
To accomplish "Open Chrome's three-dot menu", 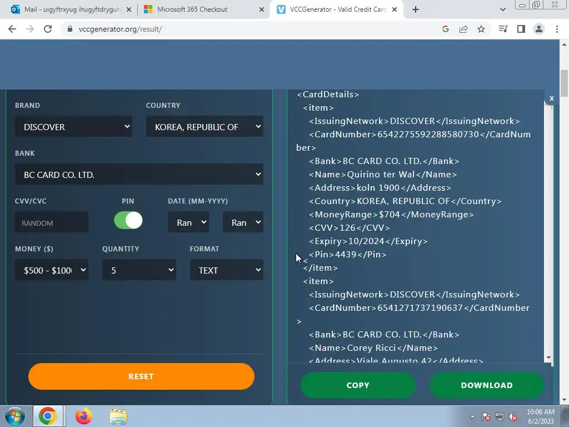I will tap(557, 29).
